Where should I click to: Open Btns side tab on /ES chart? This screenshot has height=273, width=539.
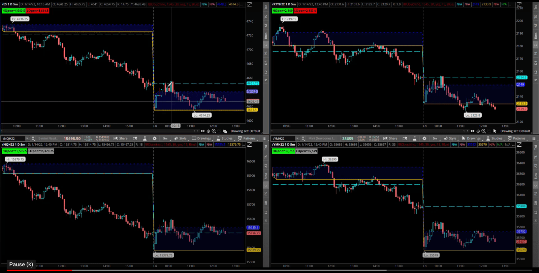[266, 35]
